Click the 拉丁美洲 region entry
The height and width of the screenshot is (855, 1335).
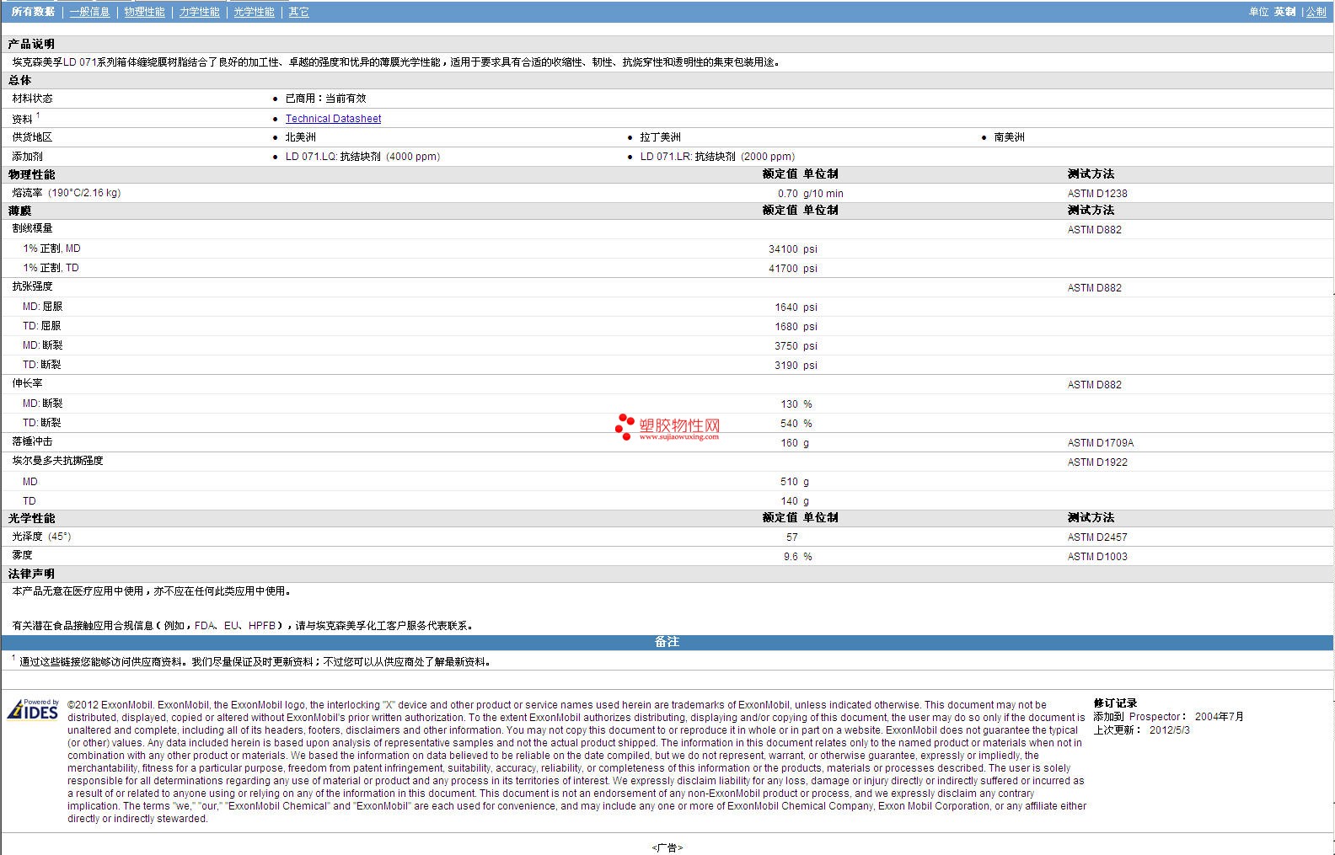660,137
